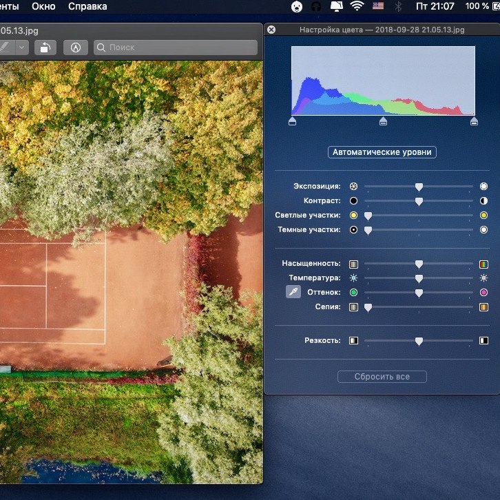Click the low Резкость left icon

pos(353,340)
